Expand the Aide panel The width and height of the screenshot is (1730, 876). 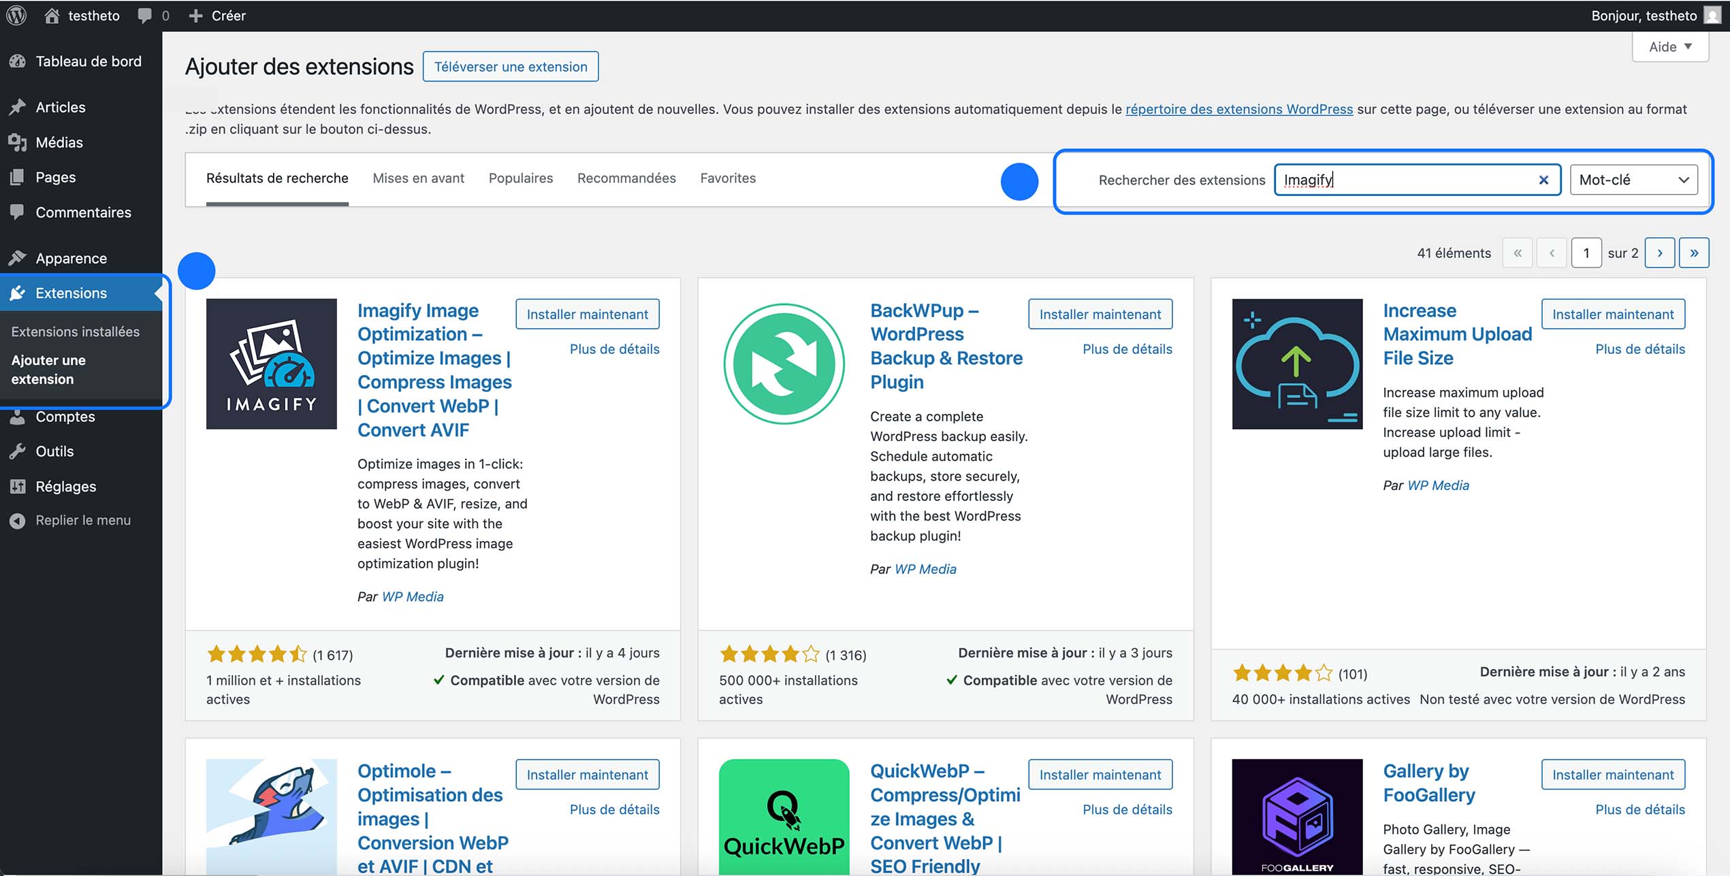(1669, 46)
